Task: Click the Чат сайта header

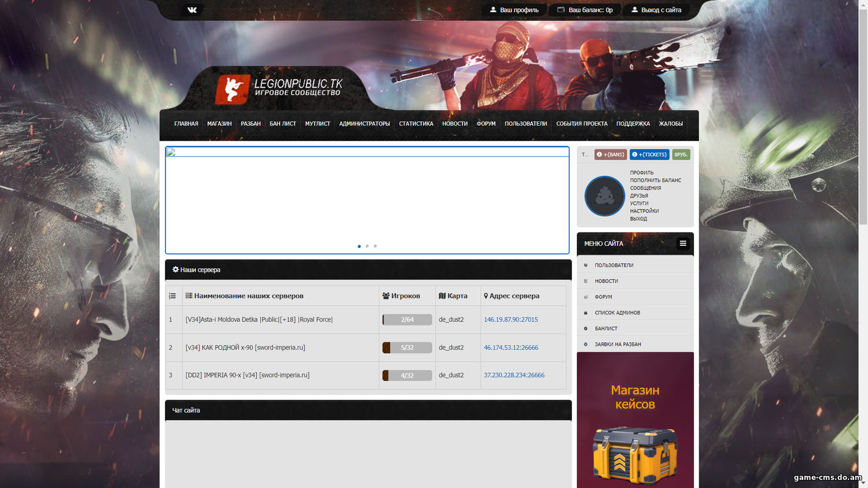Action: tap(368, 410)
